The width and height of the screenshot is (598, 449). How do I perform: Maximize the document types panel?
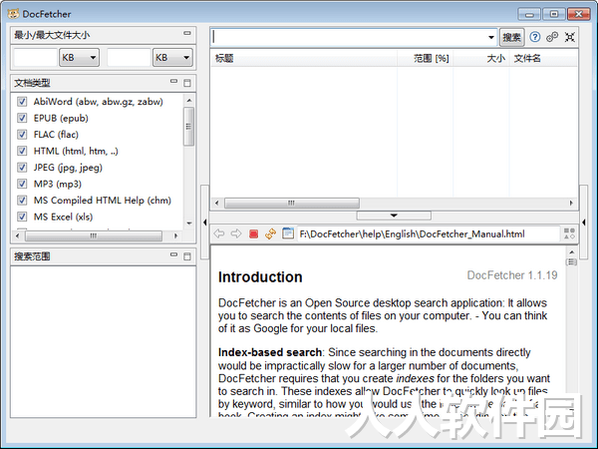187,83
